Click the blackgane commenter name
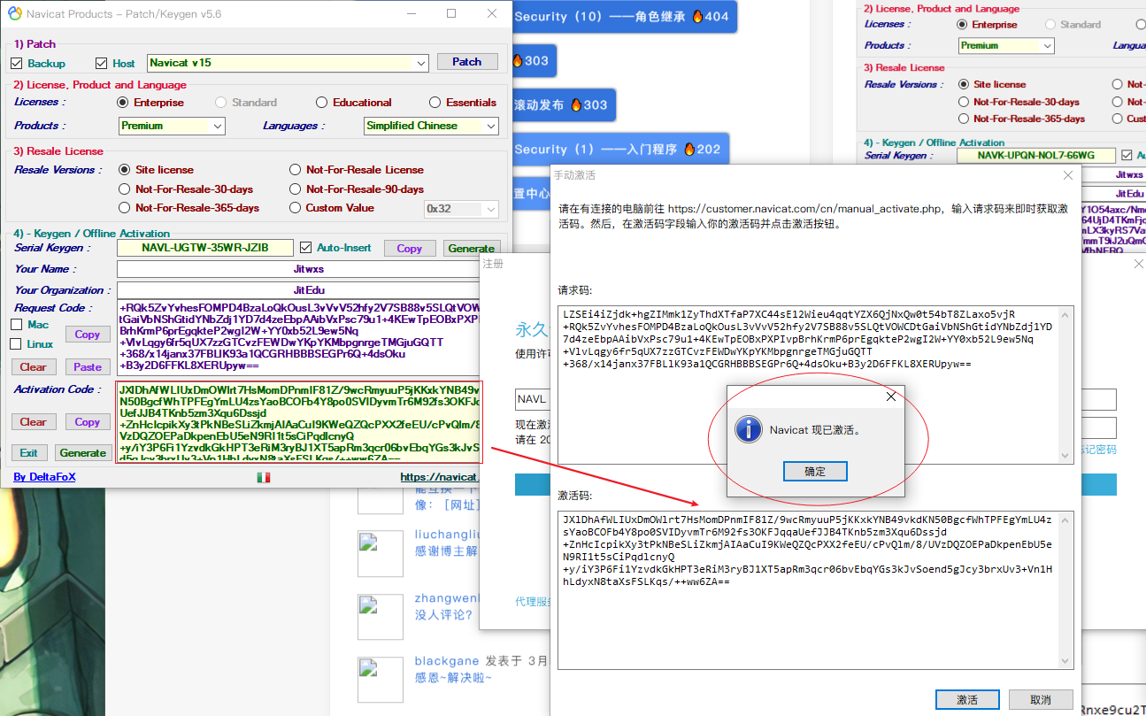Viewport: 1146px width, 716px height. point(447,661)
